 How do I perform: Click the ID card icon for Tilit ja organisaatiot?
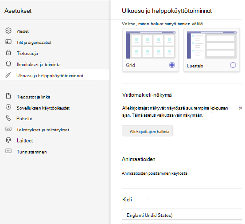coord(8,42)
